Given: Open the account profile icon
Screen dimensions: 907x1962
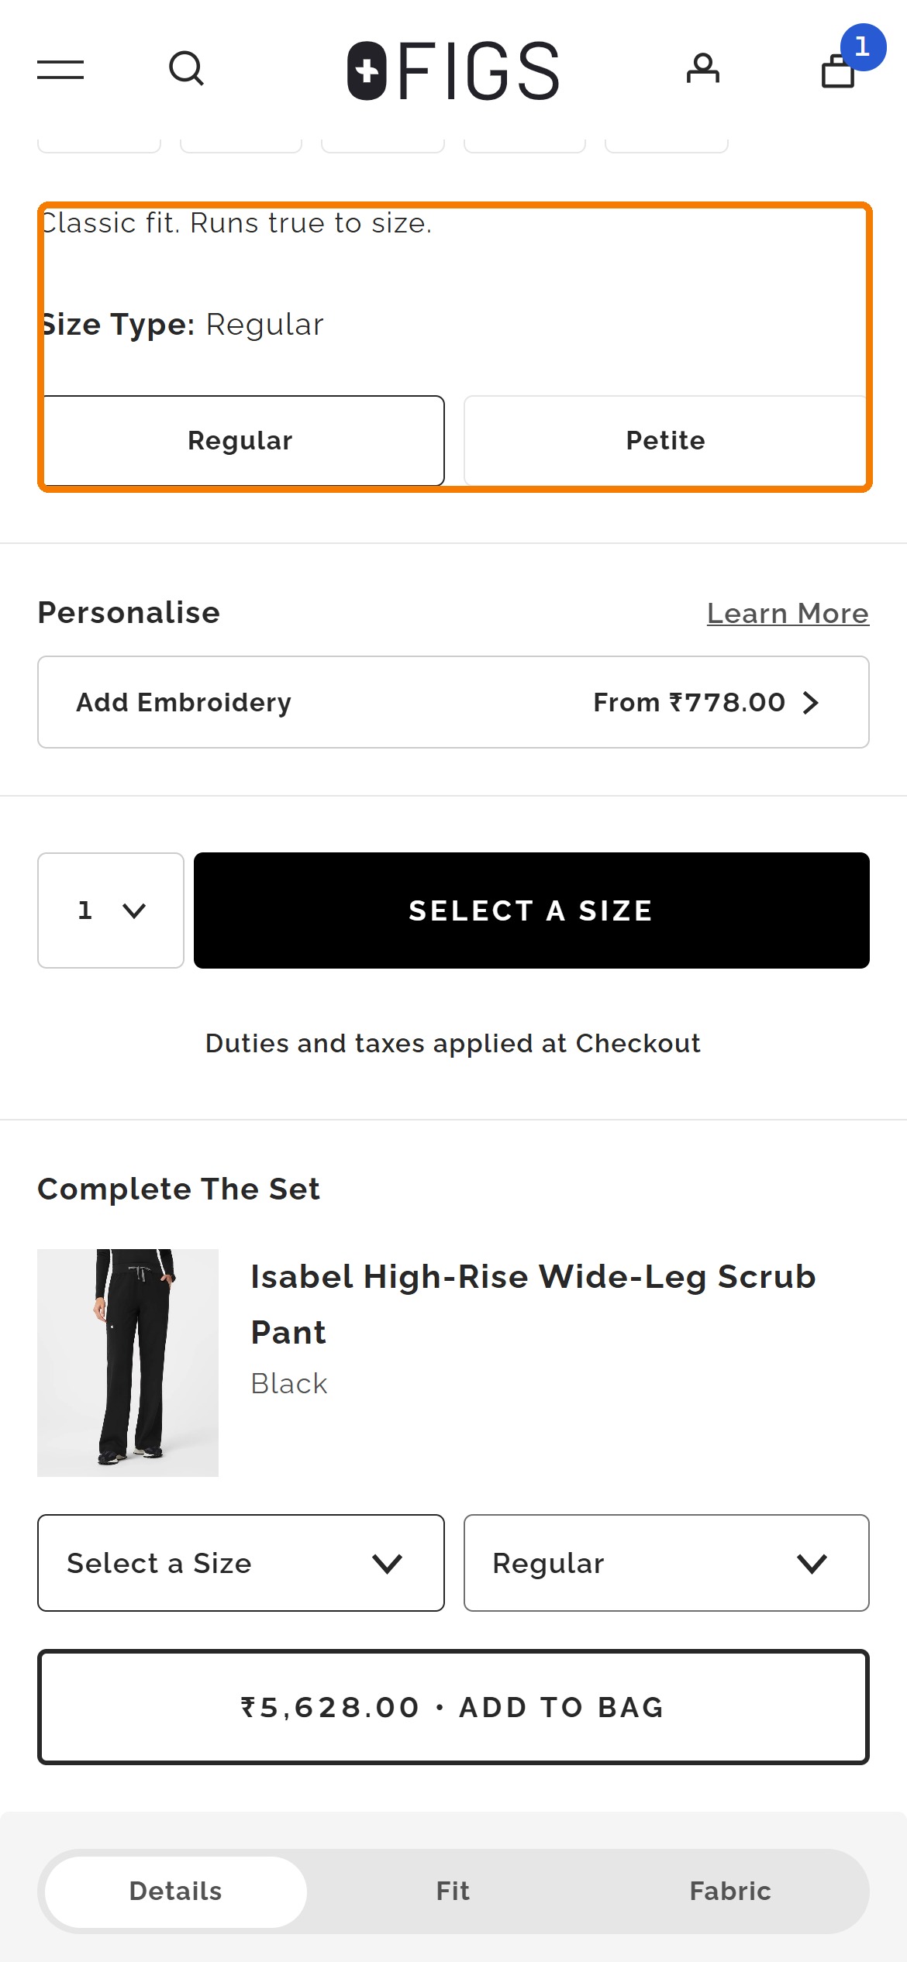Looking at the screenshot, I should (703, 69).
